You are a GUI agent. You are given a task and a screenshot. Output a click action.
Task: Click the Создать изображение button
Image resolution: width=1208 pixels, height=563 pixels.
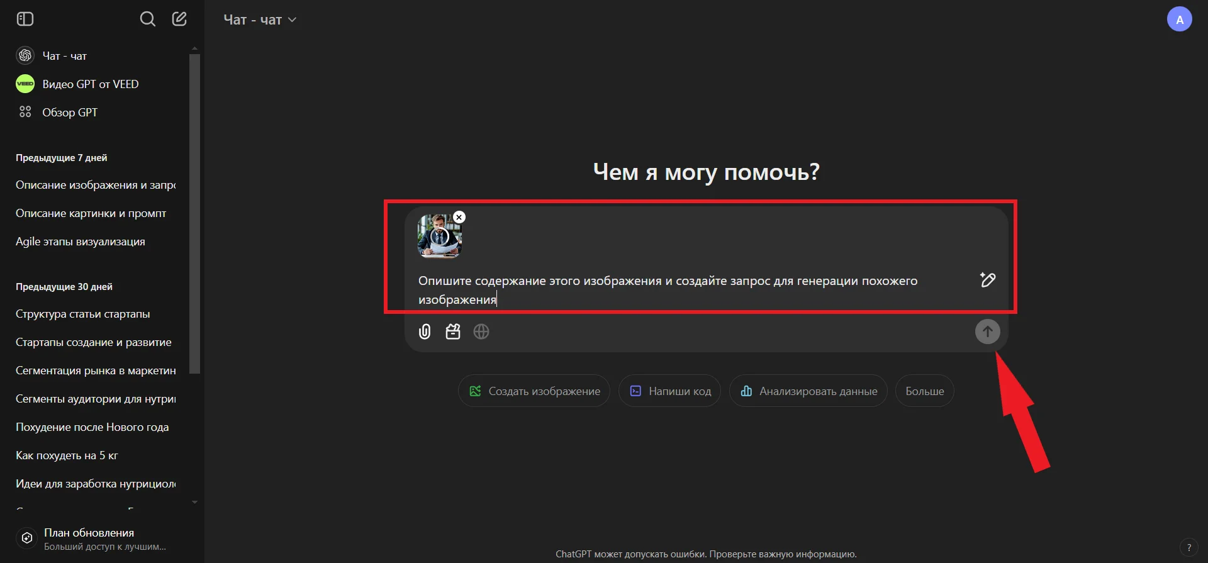(x=534, y=391)
